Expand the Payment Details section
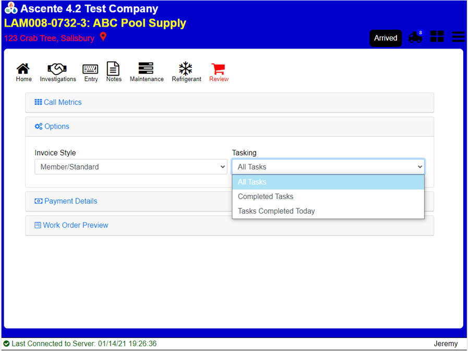Screen dimensions: 468x351 pyautogui.click(x=70, y=201)
